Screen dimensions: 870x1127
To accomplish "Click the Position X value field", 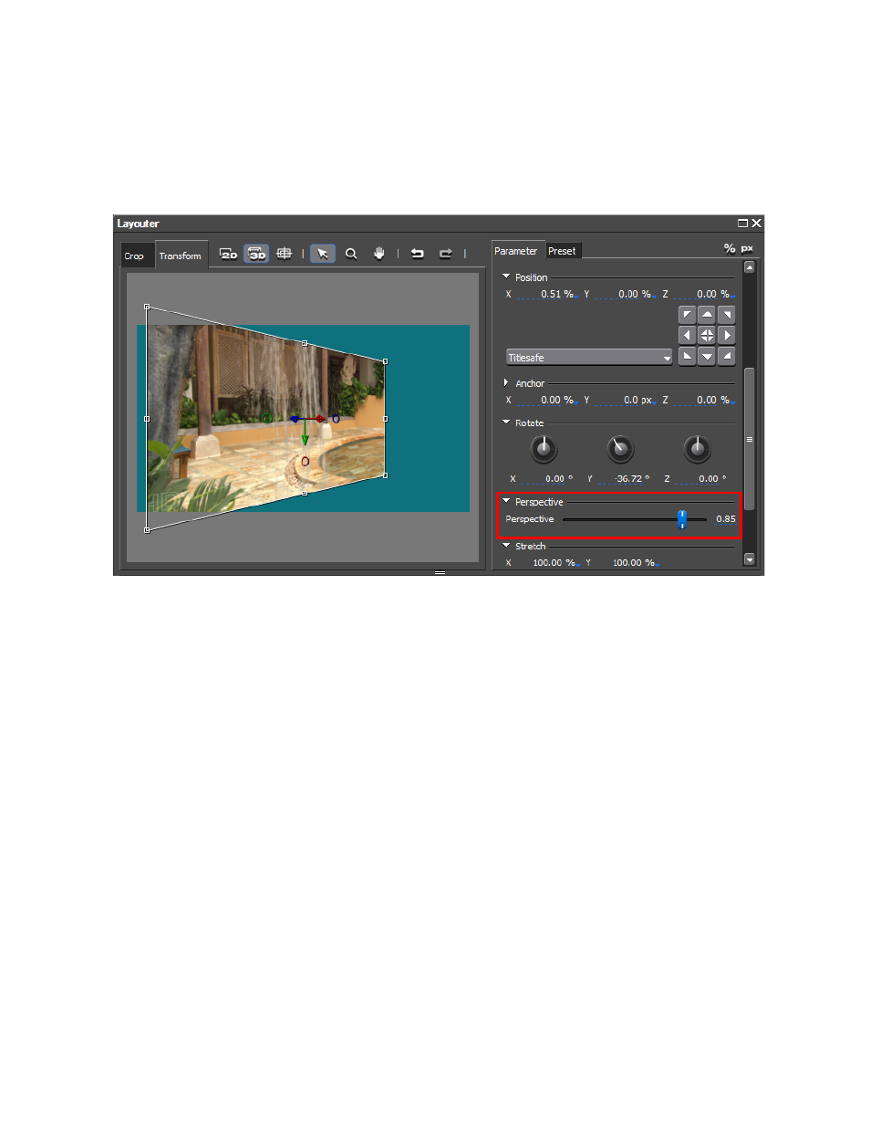I will click(x=547, y=295).
